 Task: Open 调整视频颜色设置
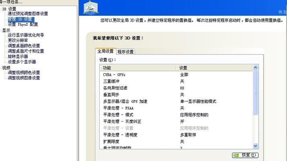pos(24,72)
